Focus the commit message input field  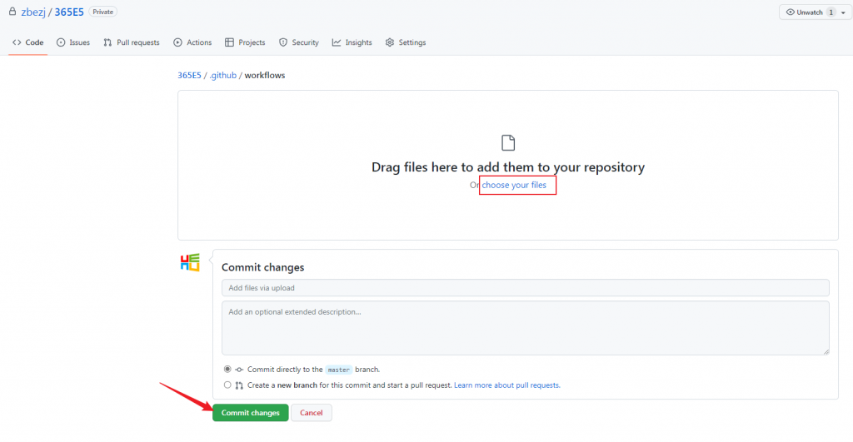coord(525,288)
